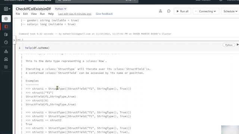Viewport: 239px width, 134px height.
Task: Open the comments bubble icon
Action: pos(169,11)
